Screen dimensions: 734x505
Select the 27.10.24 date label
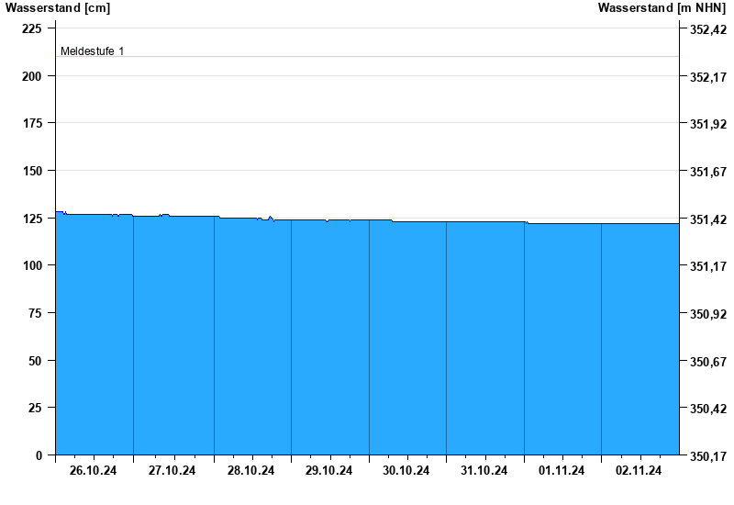tap(172, 470)
